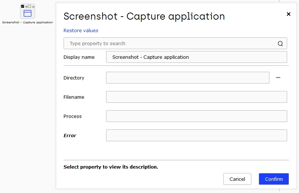Enable the D checkbox on the node
Image resolution: width=299 pixels, height=193 pixels.
click(x=30, y=6)
